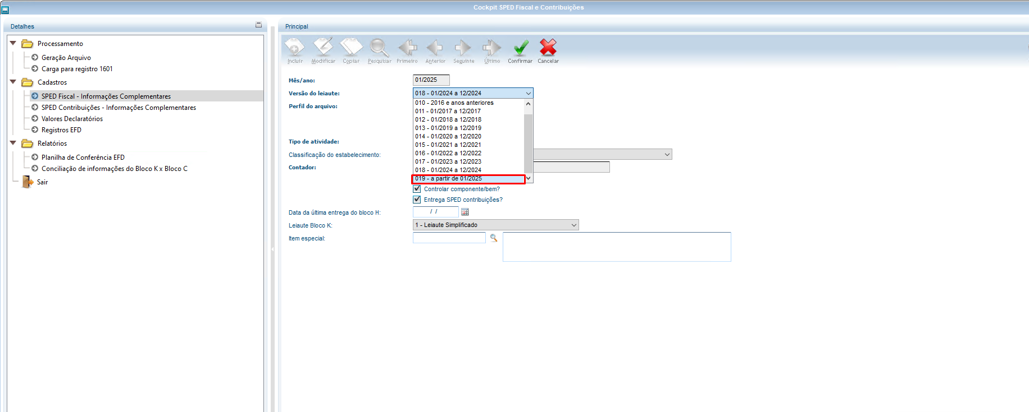This screenshot has height=412, width=1029.
Task: Collapse the Relatórios tree node
Action: 13,143
